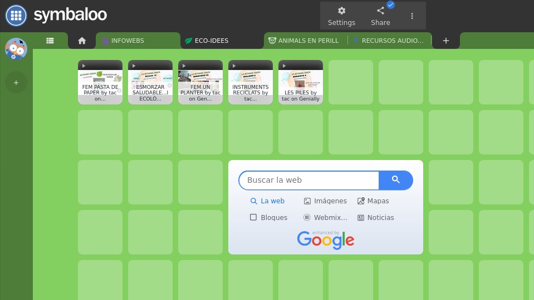
Task: Switch to the INFOWEBS tab
Action: pyautogui.click(x=127, y=41)
